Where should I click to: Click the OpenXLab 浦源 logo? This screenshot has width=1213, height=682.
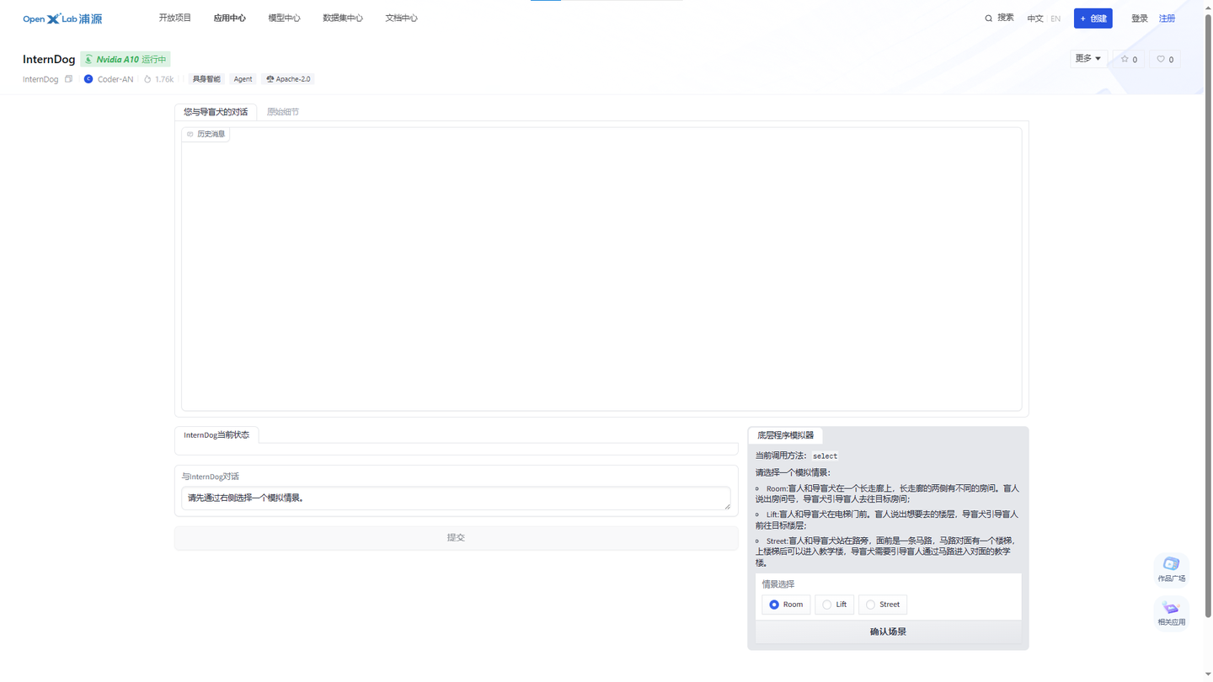(61, 17)
